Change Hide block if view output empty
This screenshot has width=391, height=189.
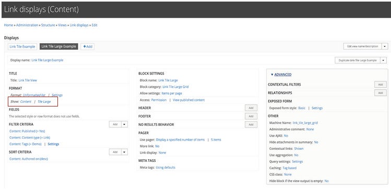326,181
